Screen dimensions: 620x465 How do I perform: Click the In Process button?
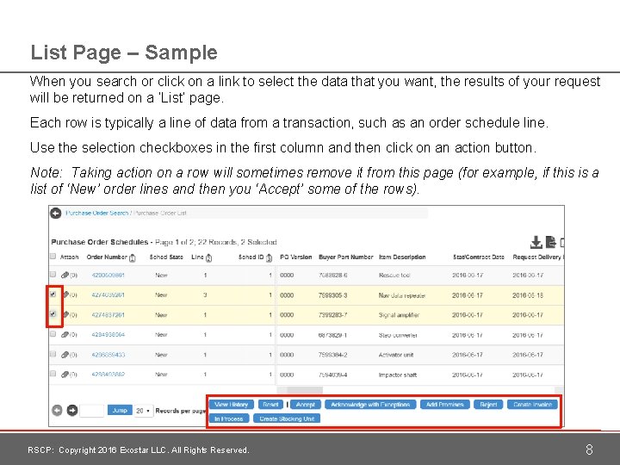pos(229,418)
